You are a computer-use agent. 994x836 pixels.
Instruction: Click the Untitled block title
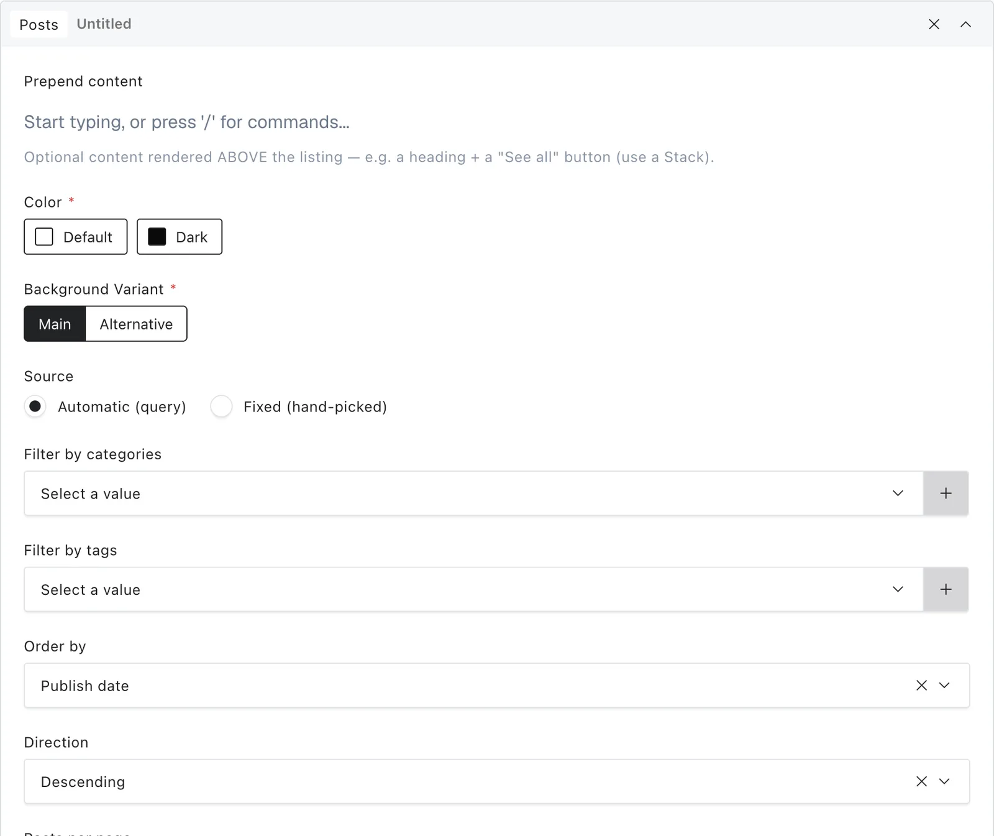(104, 24)
